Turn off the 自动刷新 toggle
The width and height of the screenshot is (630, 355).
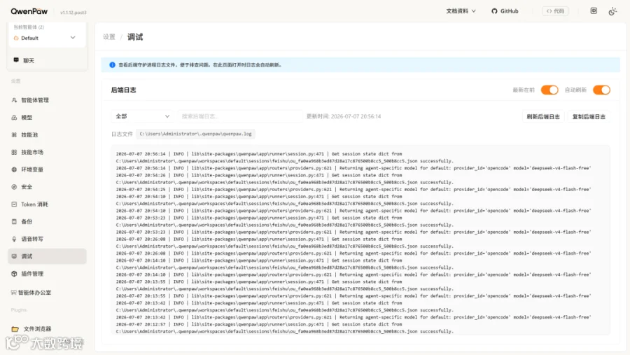[x=601, y=90]
